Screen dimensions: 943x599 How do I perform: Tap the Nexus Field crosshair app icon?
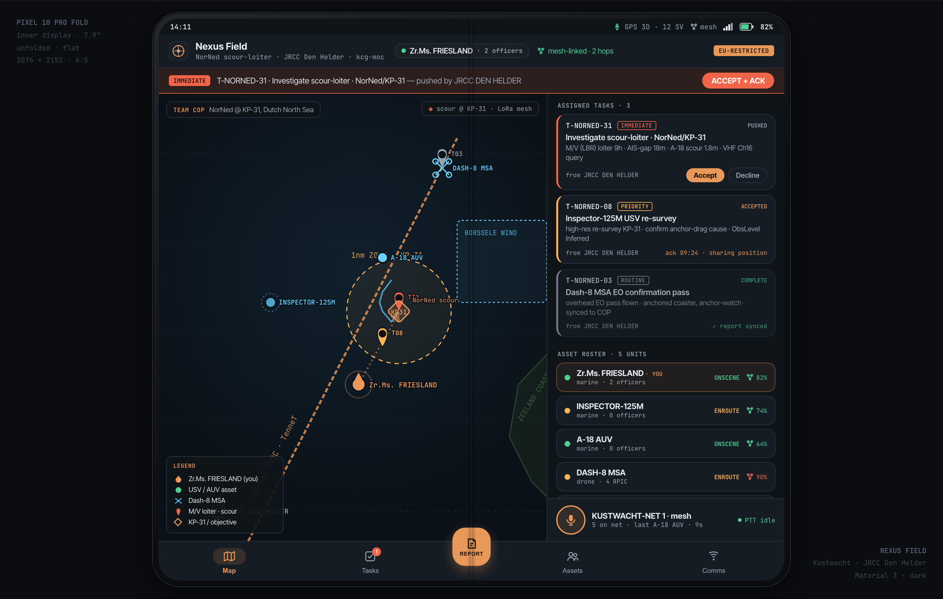point(178,51)
